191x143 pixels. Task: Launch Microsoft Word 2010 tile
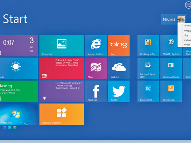pos(148,68)
